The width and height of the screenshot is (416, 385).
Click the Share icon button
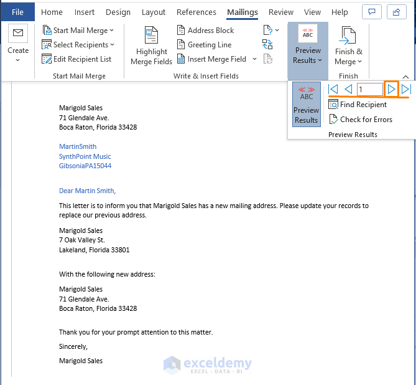(x=396, y=12)
